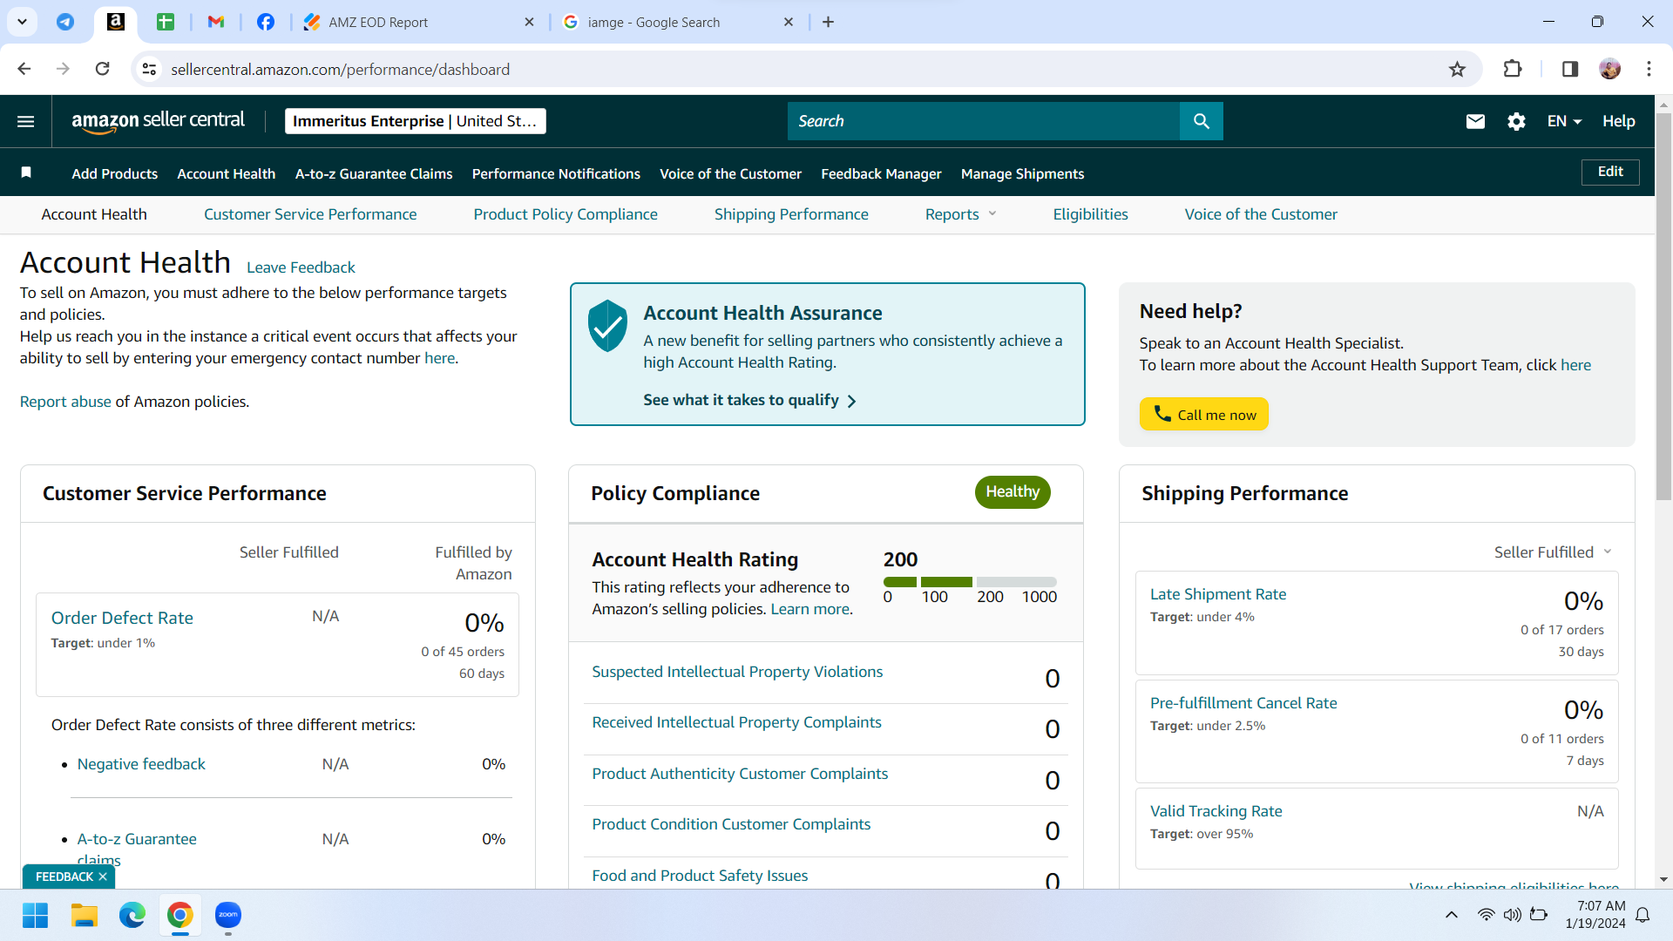Open Manage Shipments in favorites bar
The width and height of the screenshot is (1673, 941).
point(1022,173)
